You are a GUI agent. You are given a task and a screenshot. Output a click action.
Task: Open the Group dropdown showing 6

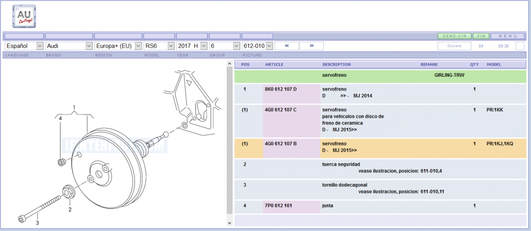[x=225, y=46]
